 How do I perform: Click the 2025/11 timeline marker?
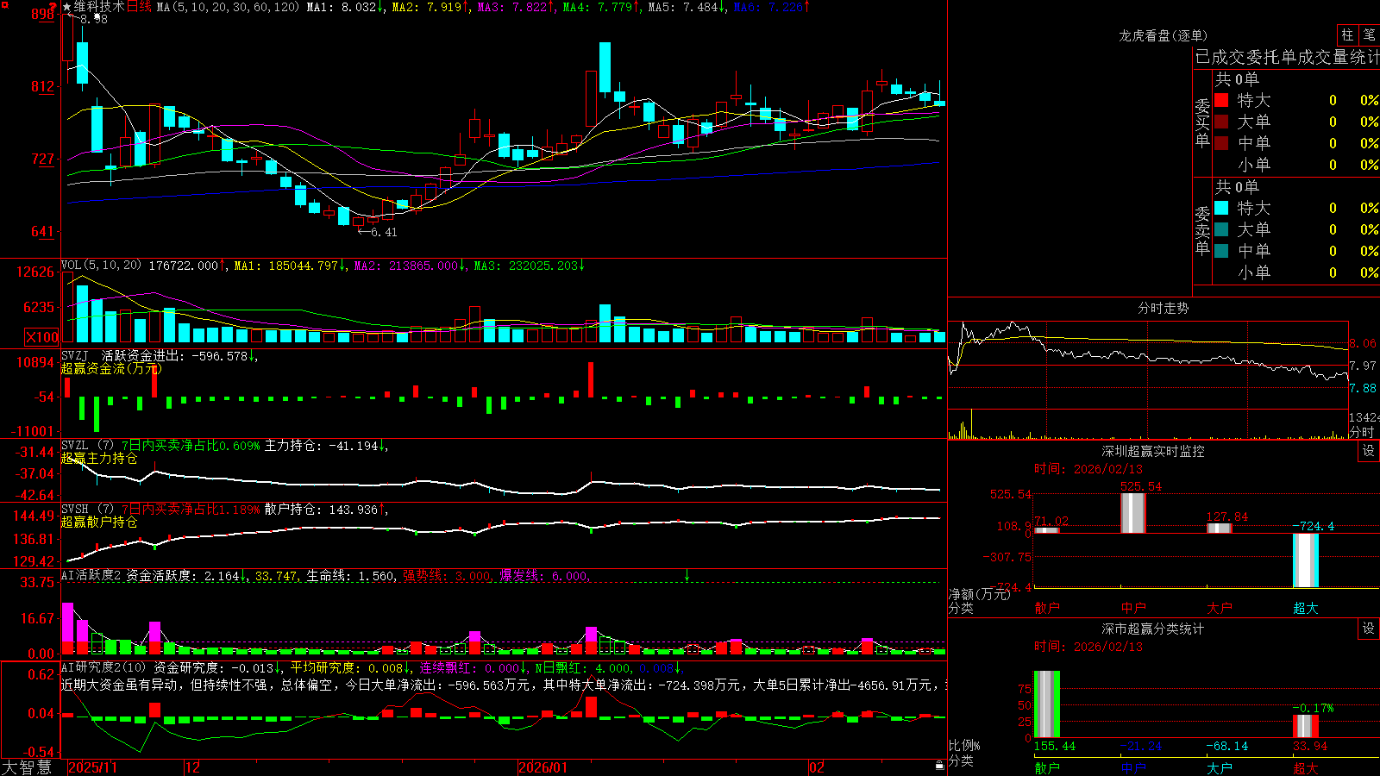pyautogui.click(x=92, y=767)
